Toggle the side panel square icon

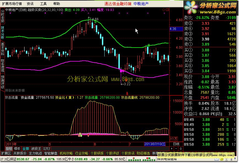tap(167, 10)
